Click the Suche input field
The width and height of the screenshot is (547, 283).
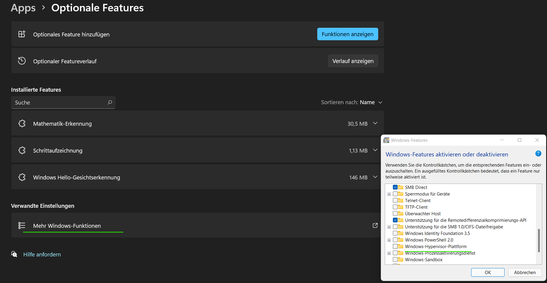[63, 102]
